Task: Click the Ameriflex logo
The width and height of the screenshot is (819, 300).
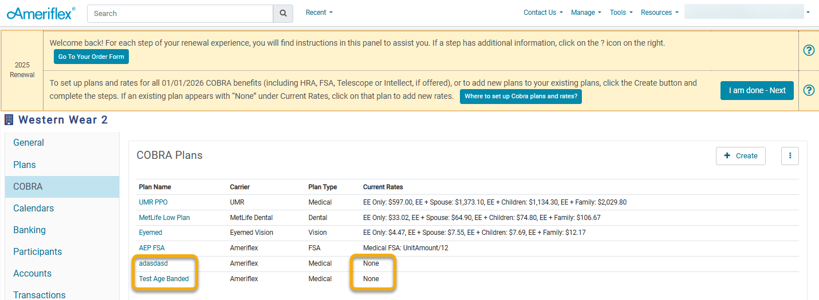Action: click(x=41, y=13)
